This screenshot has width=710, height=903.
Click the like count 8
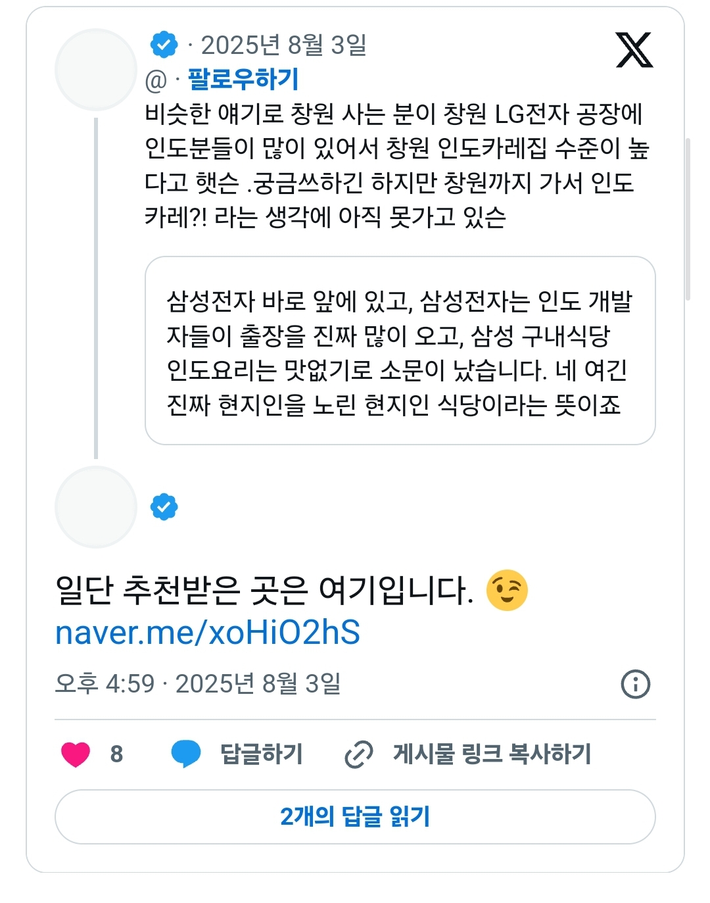click(116, 754)
